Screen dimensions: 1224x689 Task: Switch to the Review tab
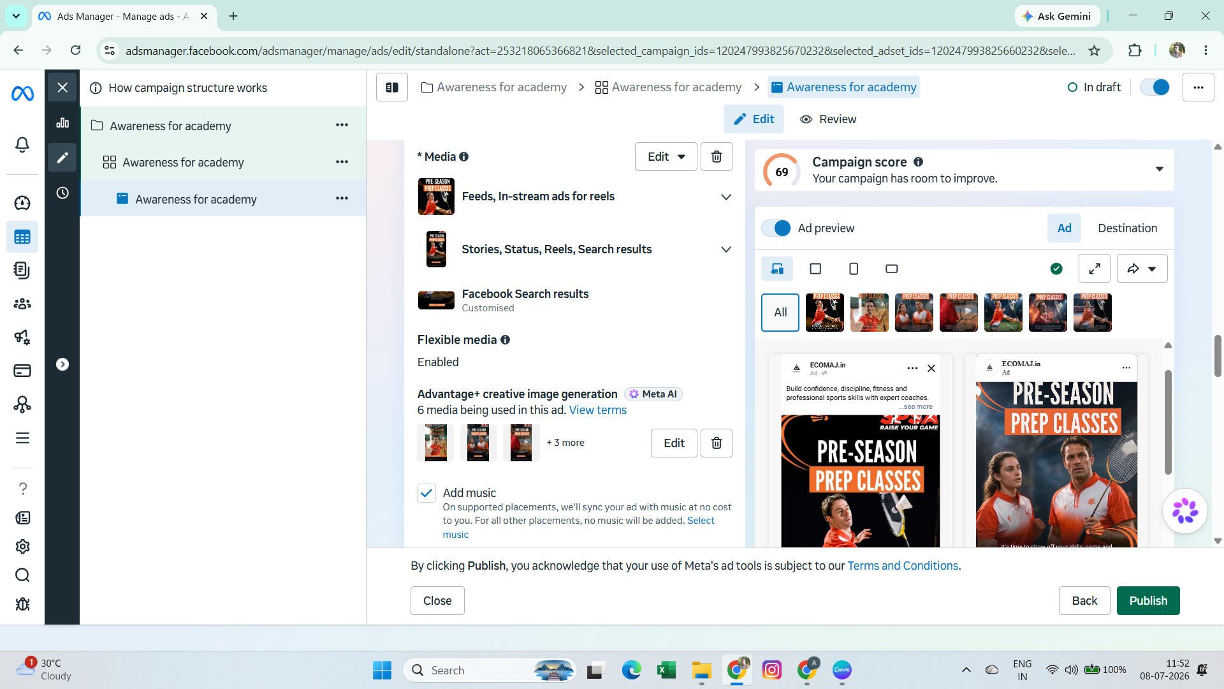tap(828, 119)
